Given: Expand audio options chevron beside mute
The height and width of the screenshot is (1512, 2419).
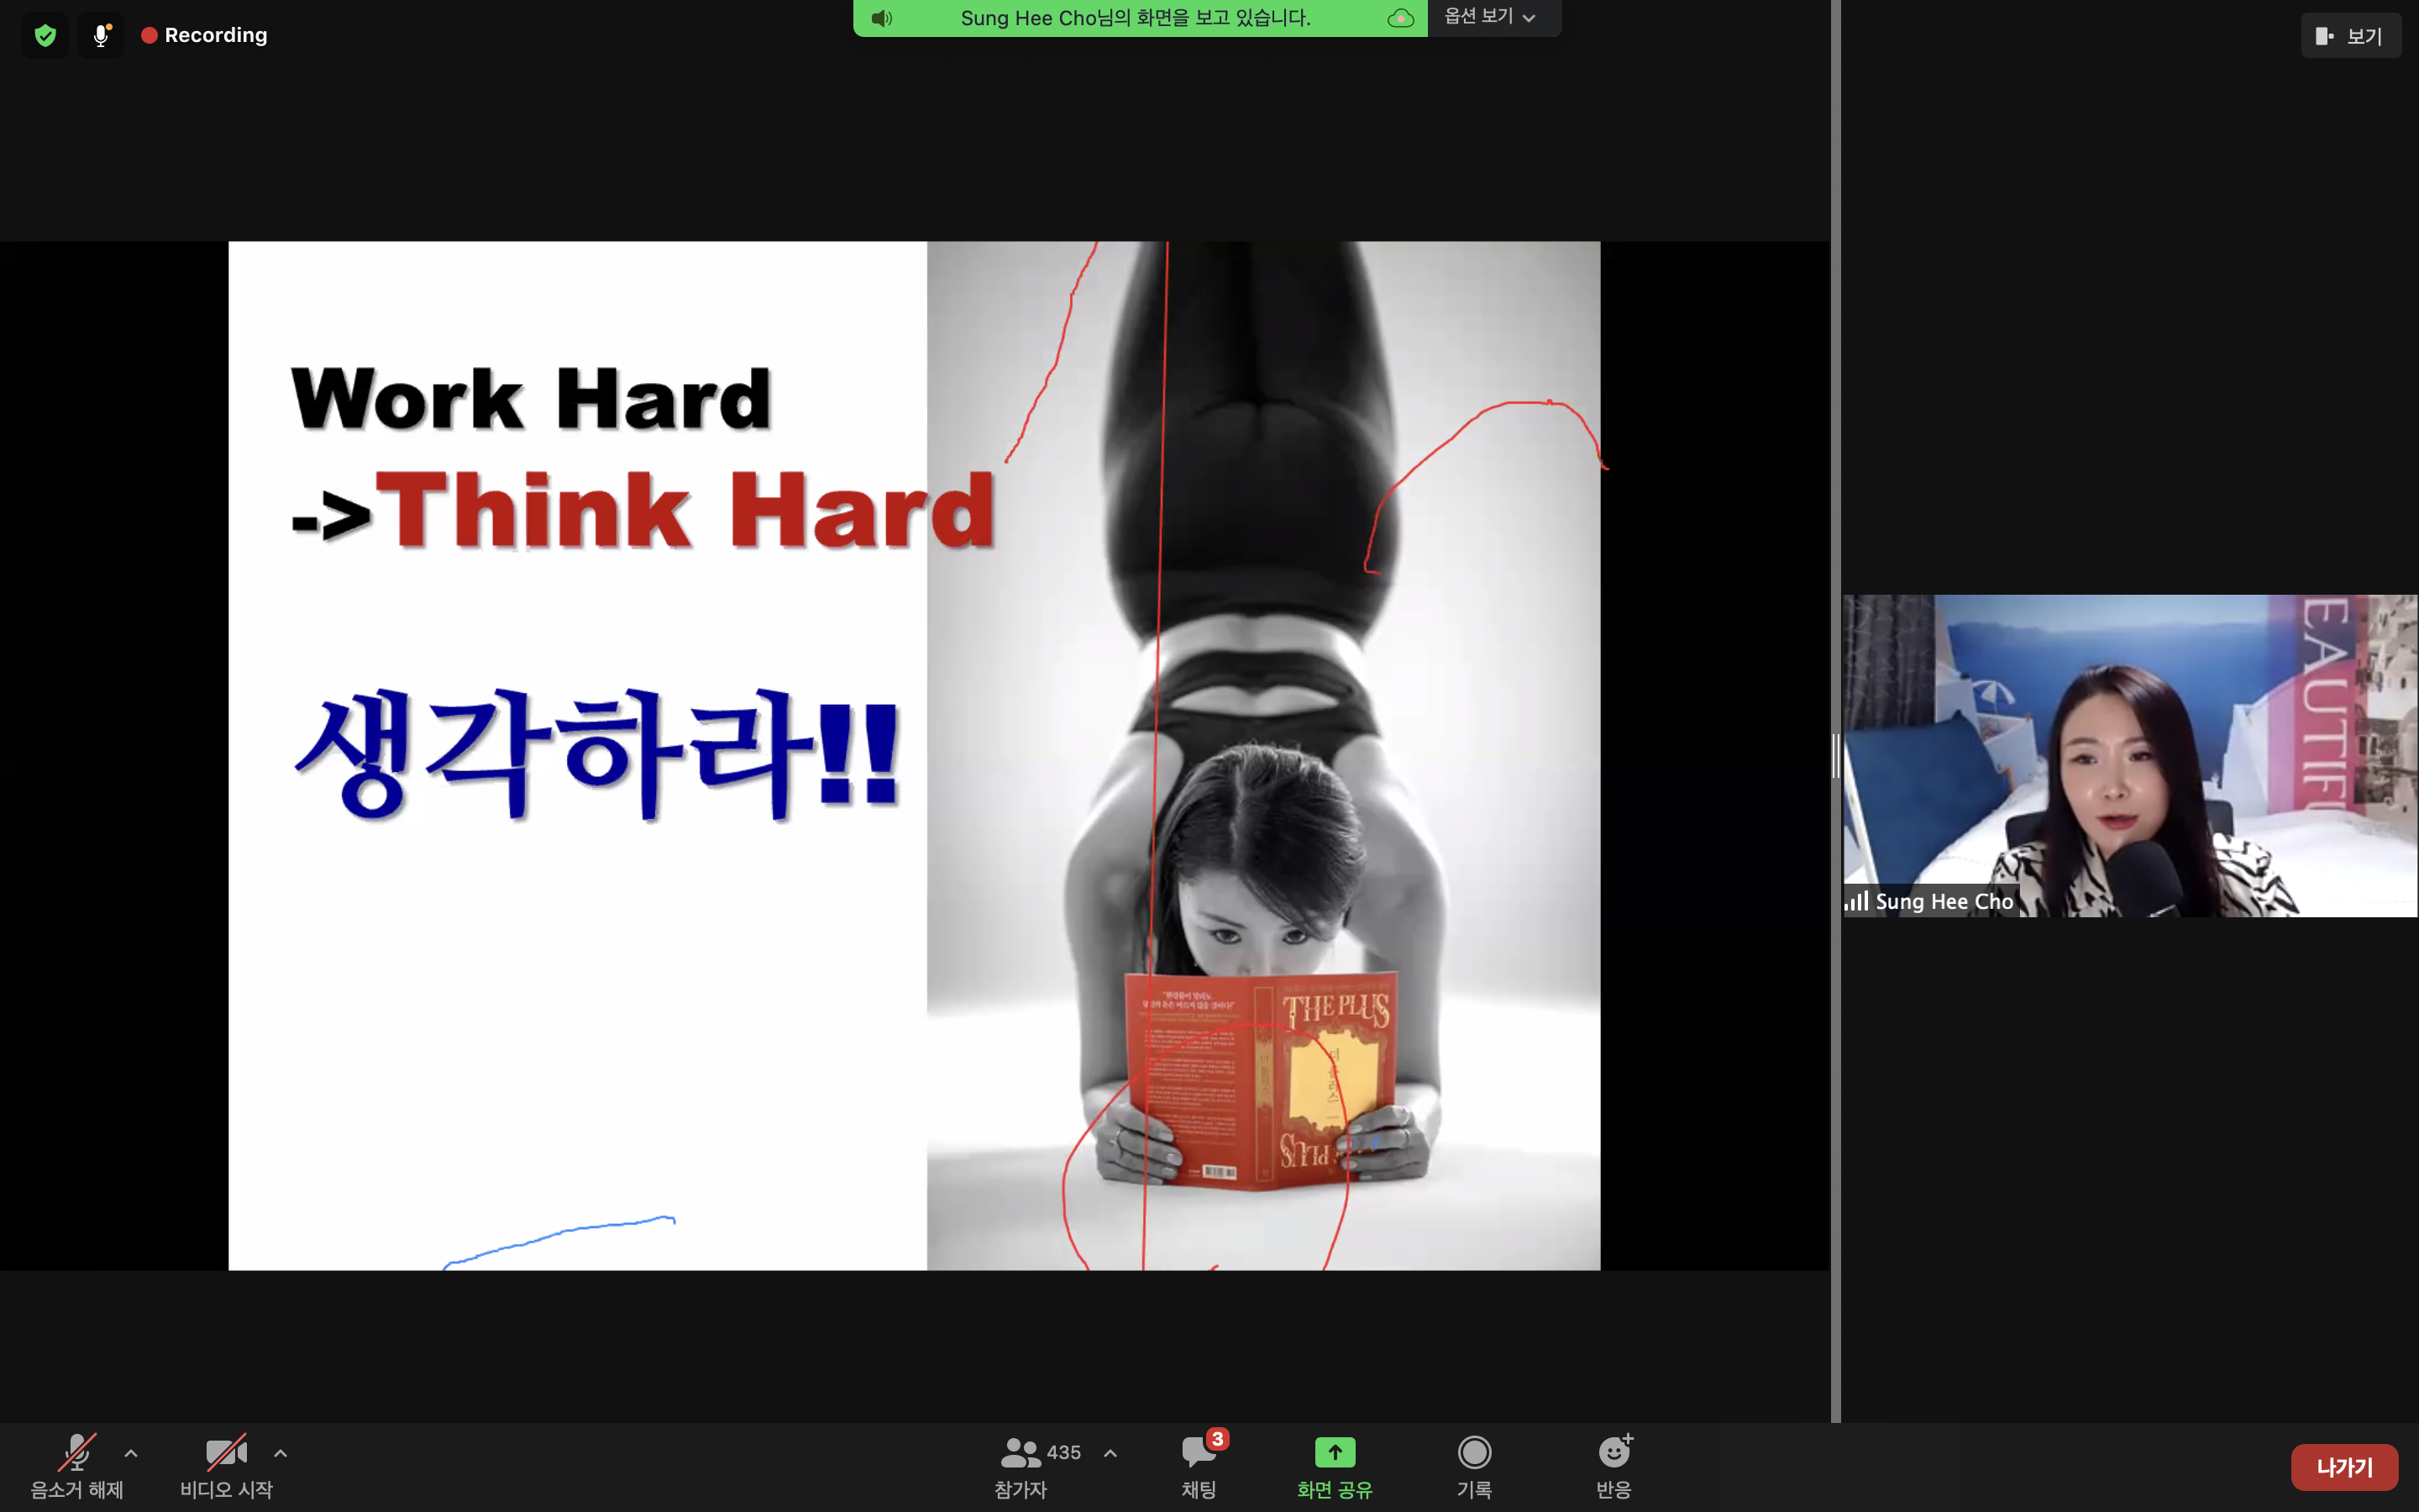Looking at the screenshot, I should pyautogui.click(x=131, y=1453).
